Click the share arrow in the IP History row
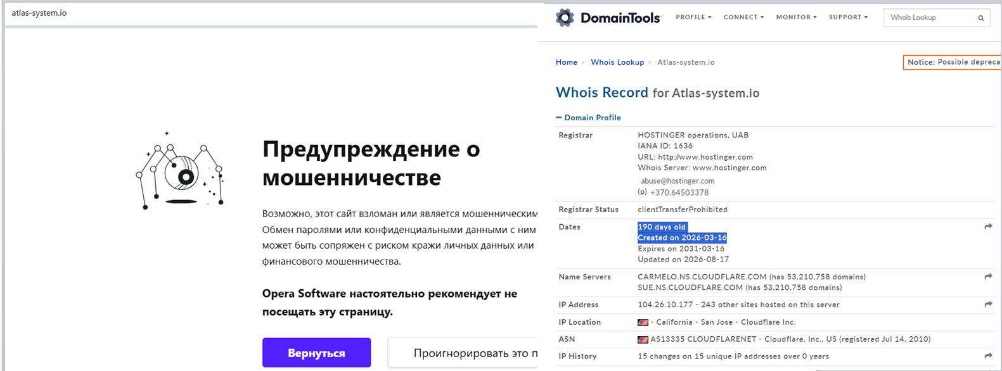Image resolution: width=1002 pixels, height=371 pixels. (988, 356)
